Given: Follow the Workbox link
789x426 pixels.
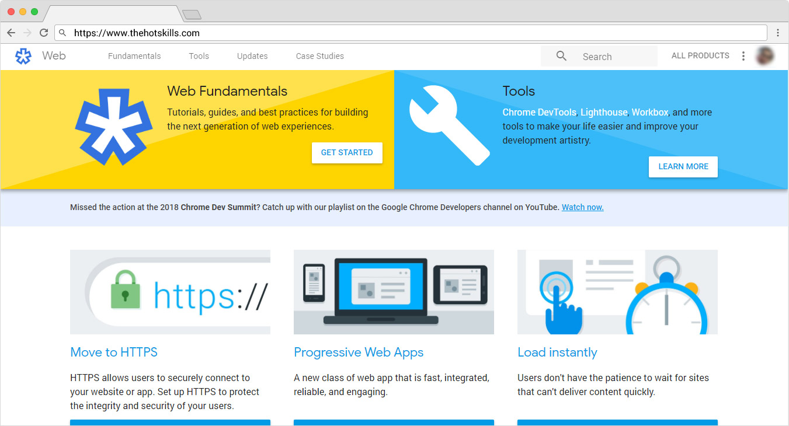Looking at the screenshot, I should (650, 112).
